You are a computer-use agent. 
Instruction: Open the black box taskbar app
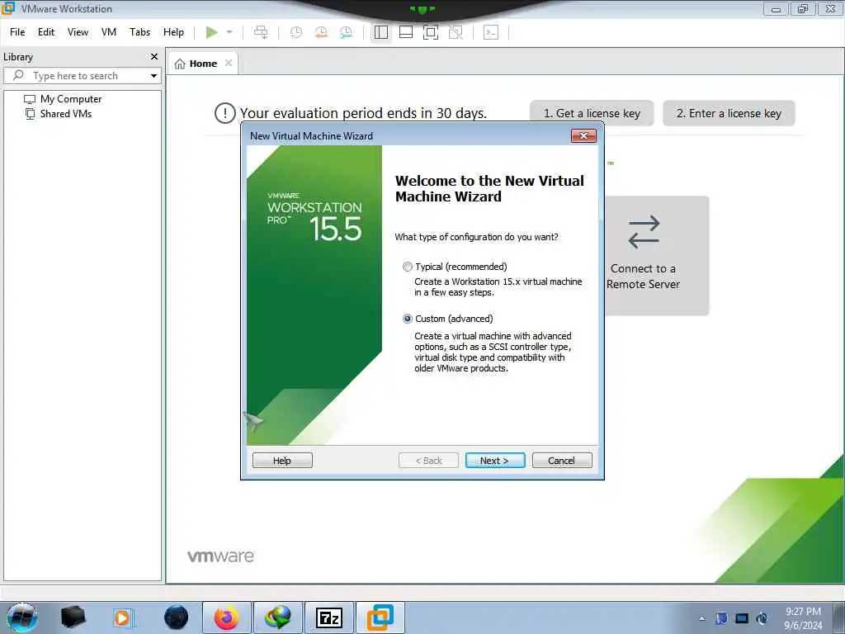coord(73,617)
